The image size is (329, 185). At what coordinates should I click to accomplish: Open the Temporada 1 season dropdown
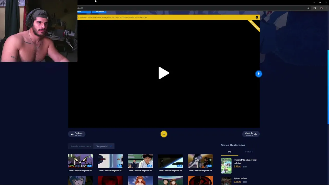(x=104, y=146)
